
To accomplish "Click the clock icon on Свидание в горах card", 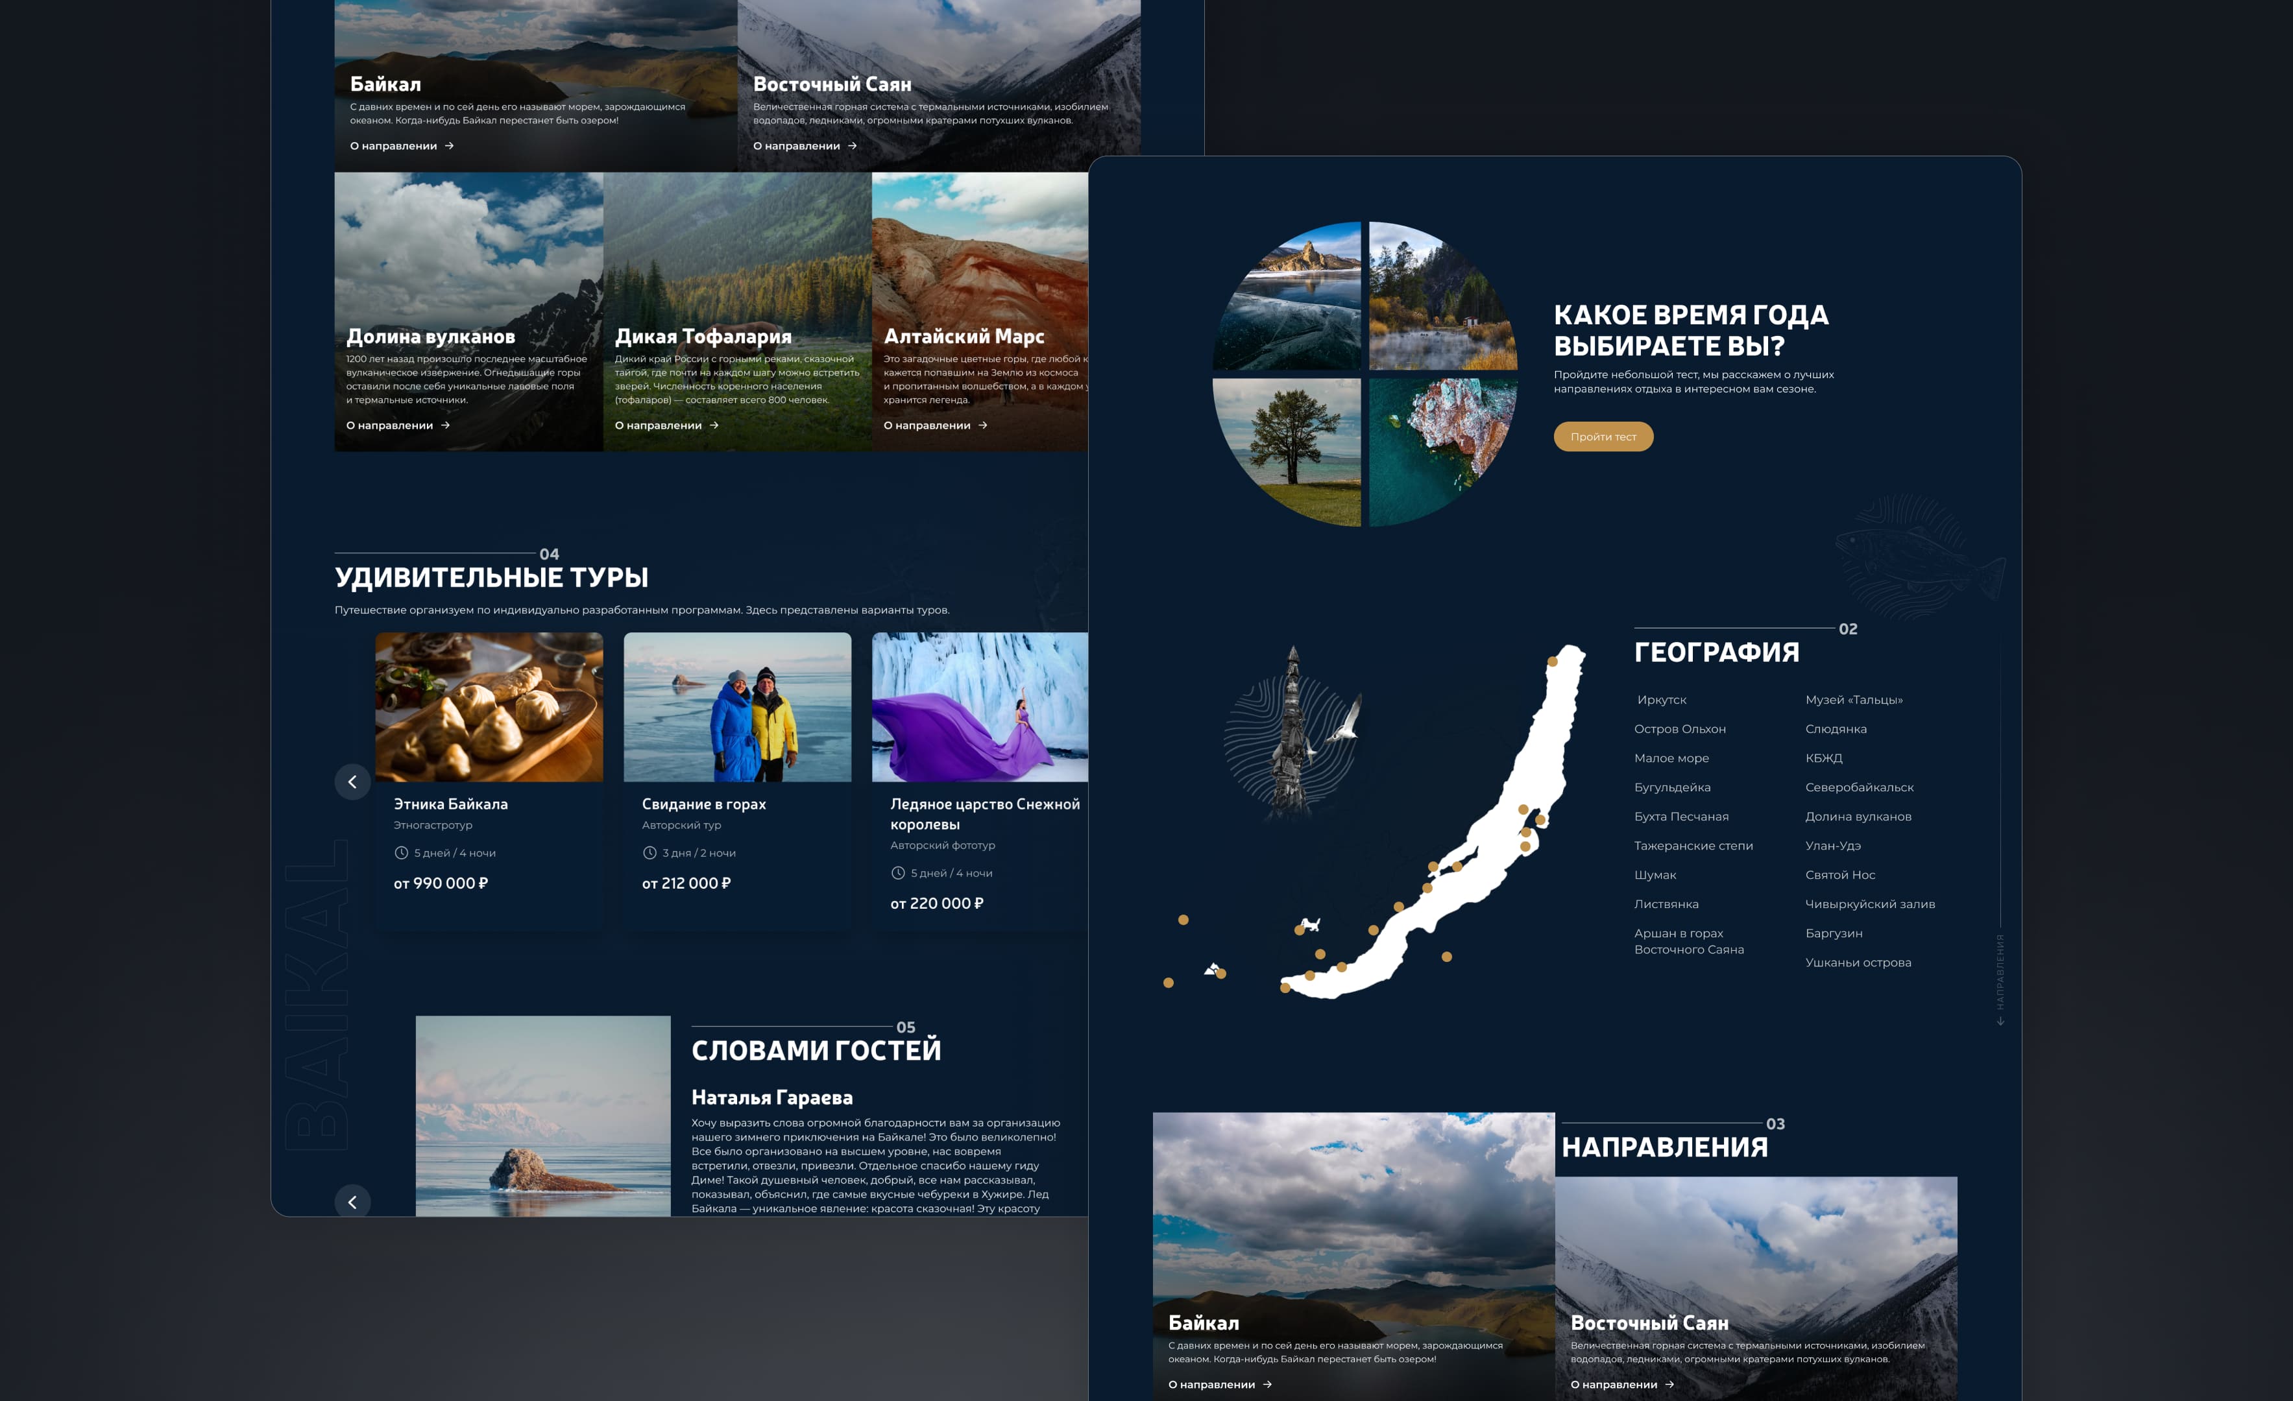I will point(649,853).
